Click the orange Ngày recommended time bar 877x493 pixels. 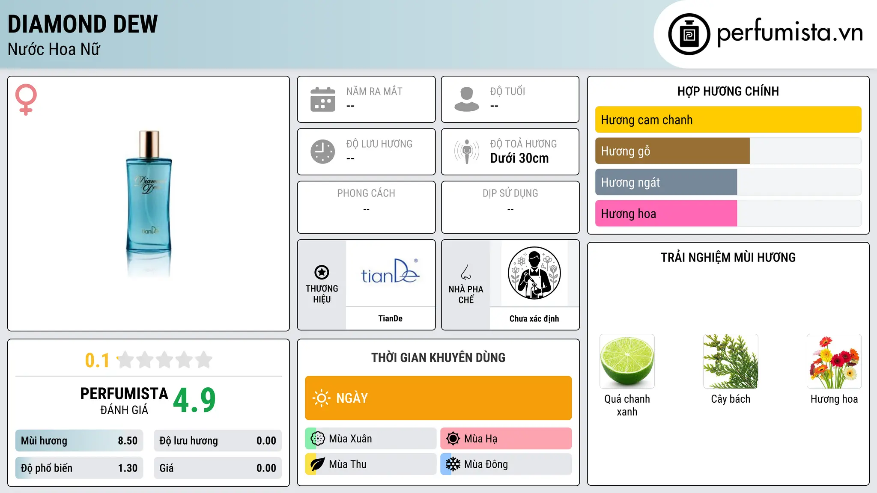[438, 398]
